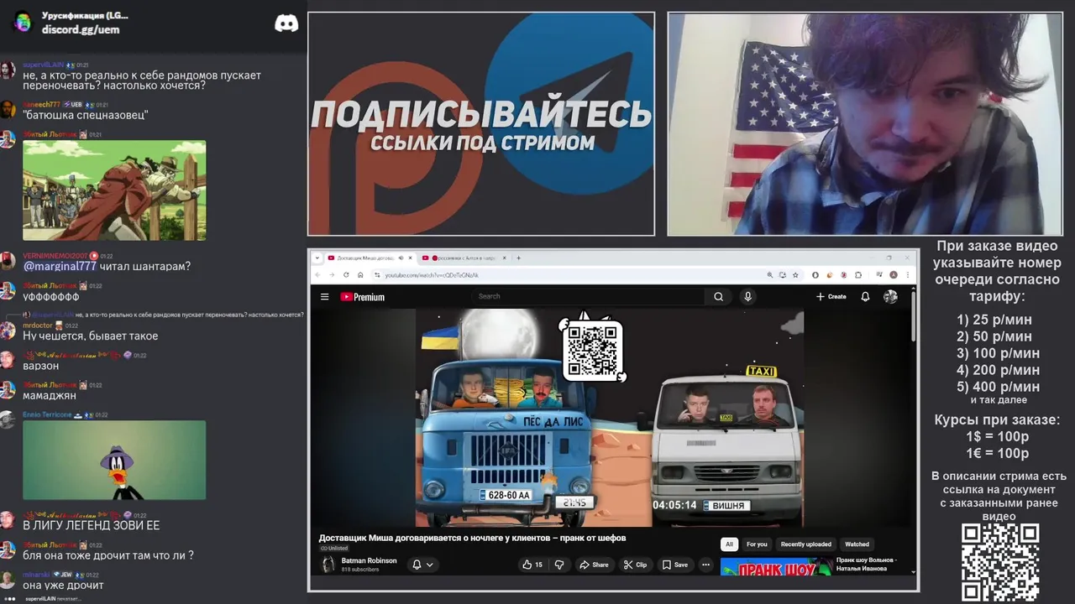Click the Discord logo icon
The image size is (1075, 604).
coord(286,23)
